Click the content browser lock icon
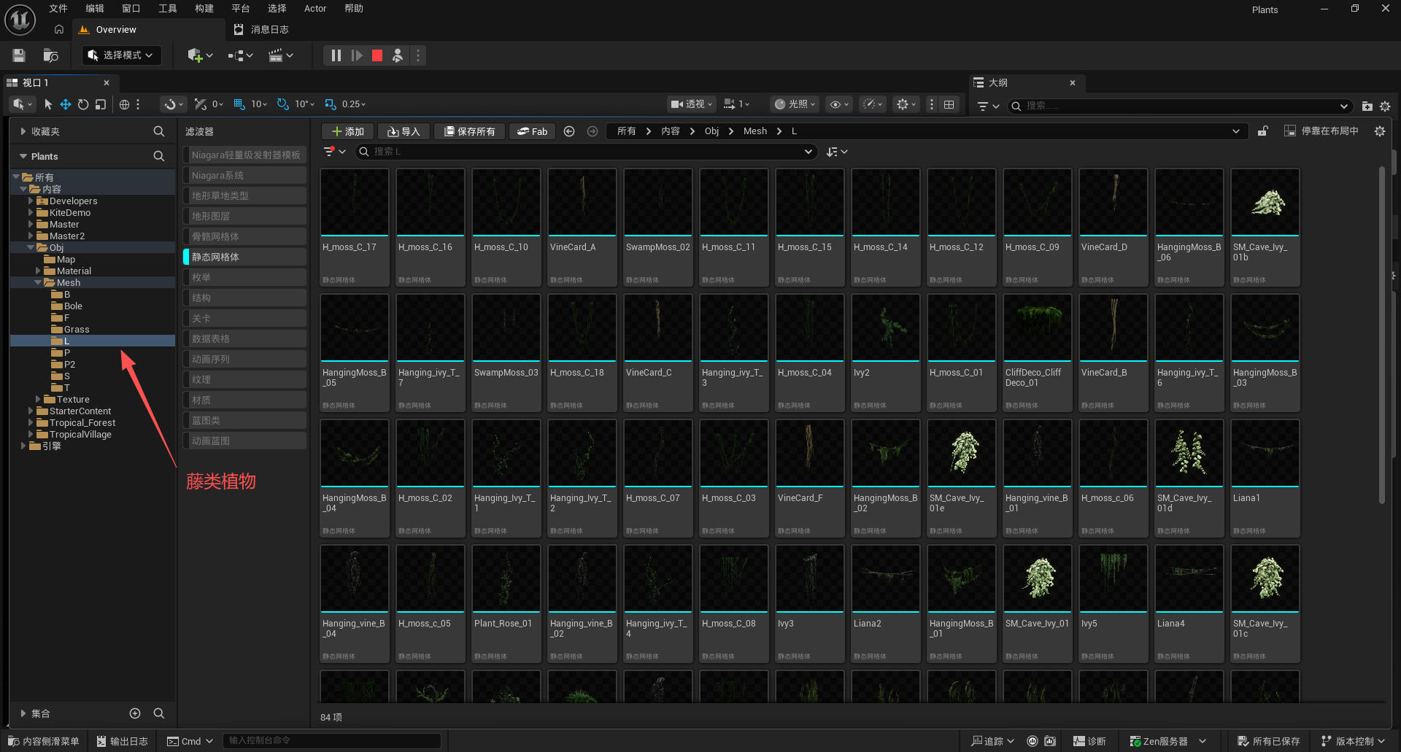Viewport: 1401px width, 752px height. click(x=1263, y=131)
